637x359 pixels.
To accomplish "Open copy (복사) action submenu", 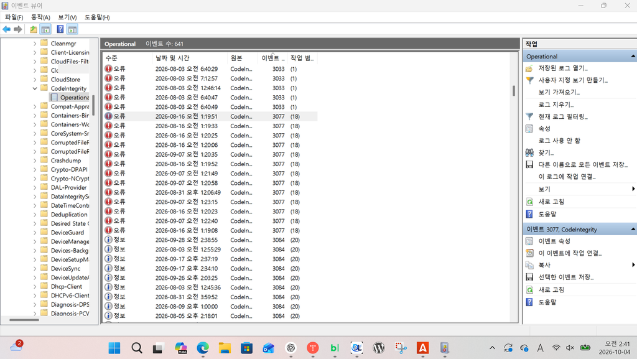I will (x=544, y=265).
